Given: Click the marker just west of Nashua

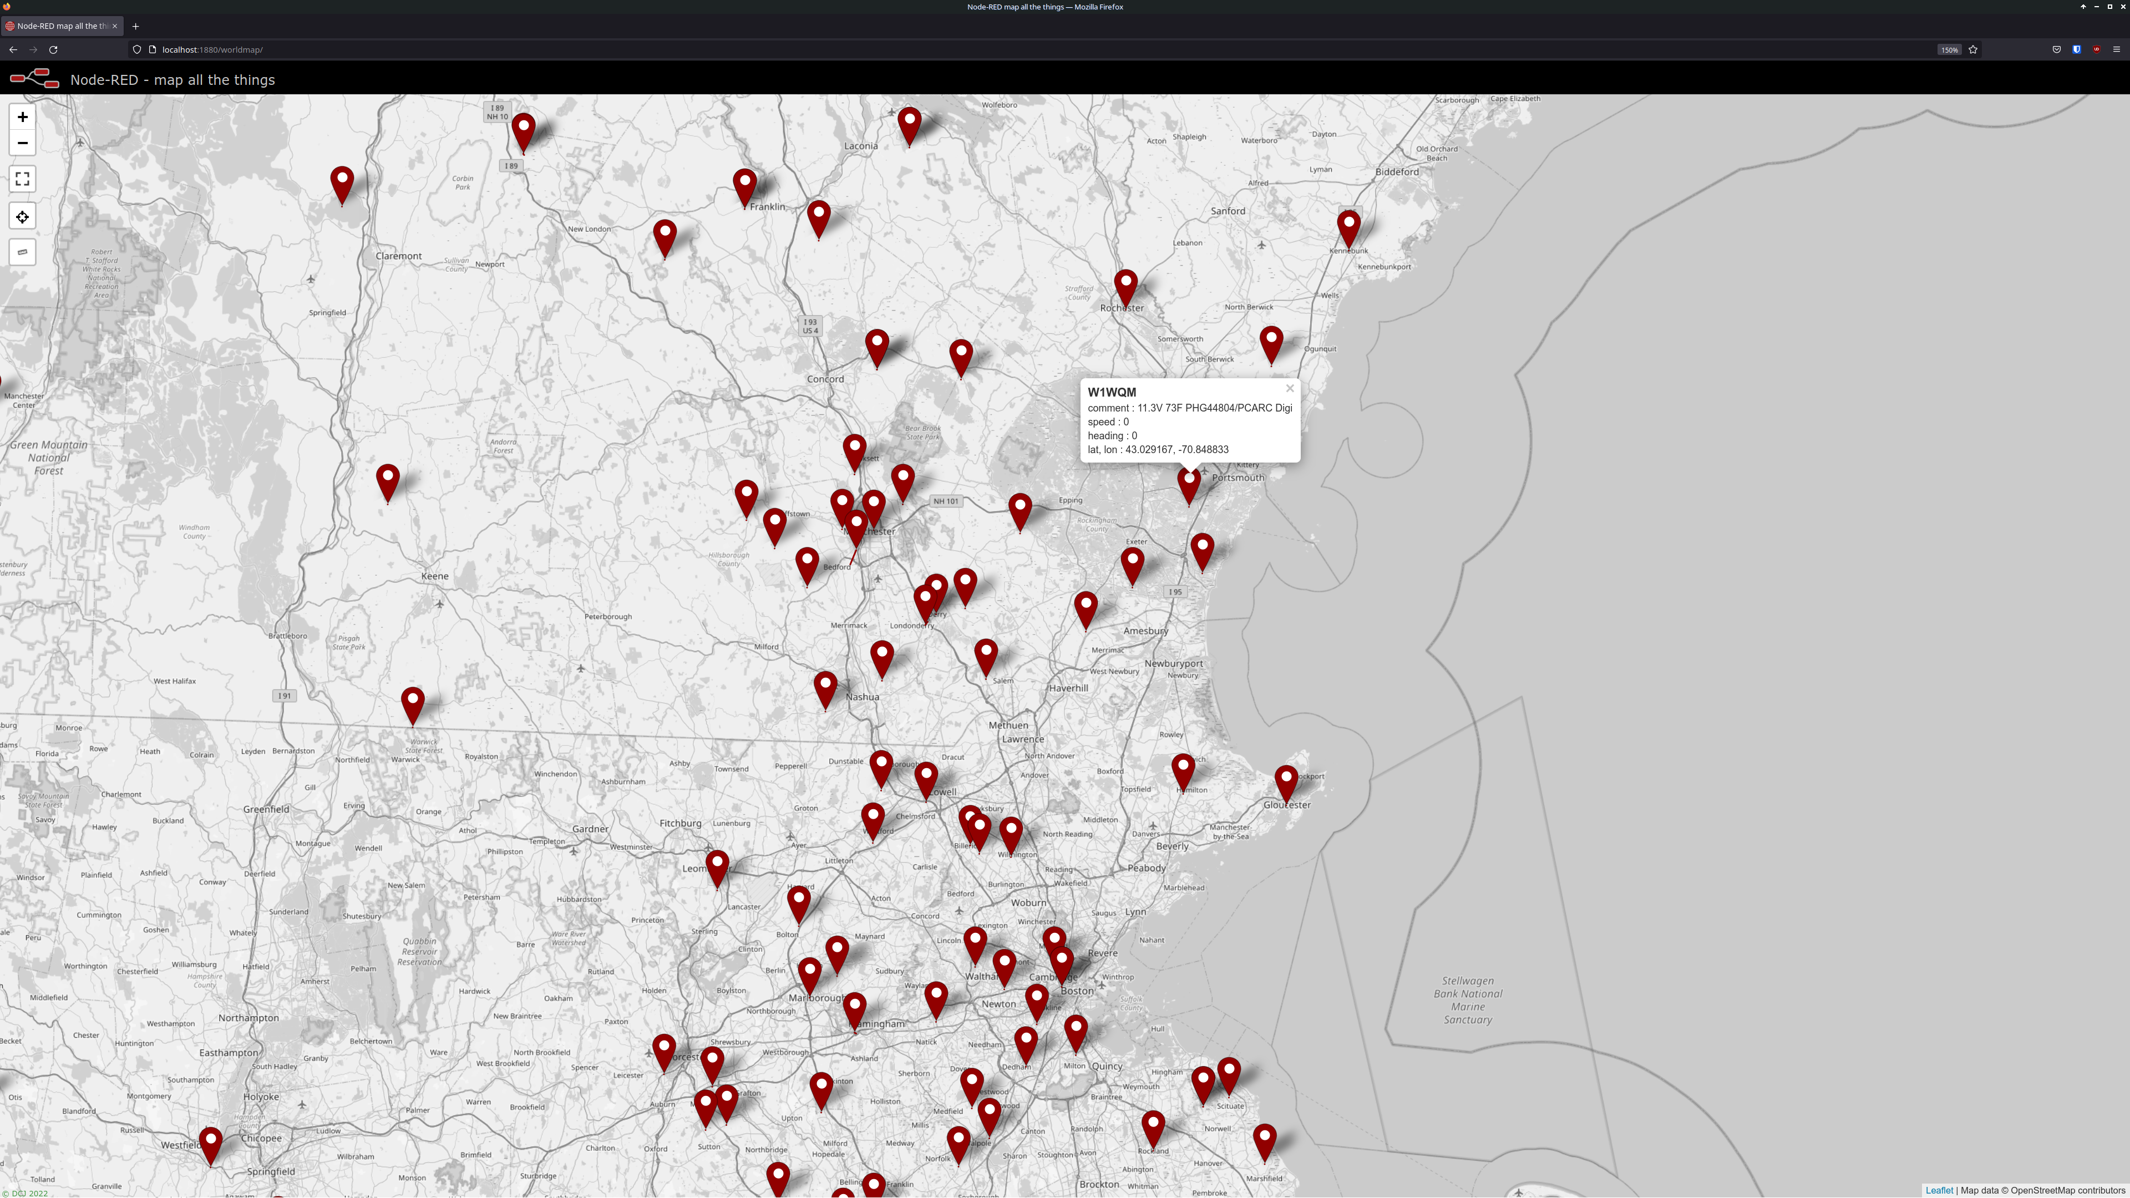Looking at the screenshot, I should (x=825, y=691).
